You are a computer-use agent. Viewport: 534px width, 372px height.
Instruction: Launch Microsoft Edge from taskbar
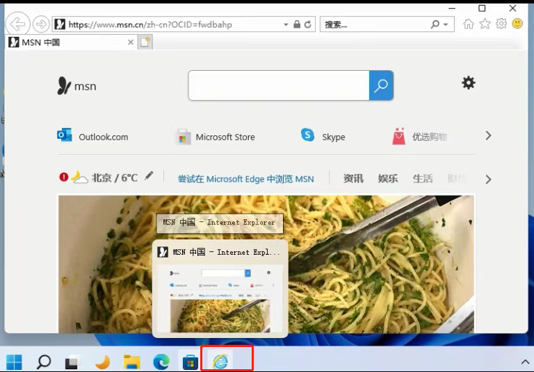point(161,362)
